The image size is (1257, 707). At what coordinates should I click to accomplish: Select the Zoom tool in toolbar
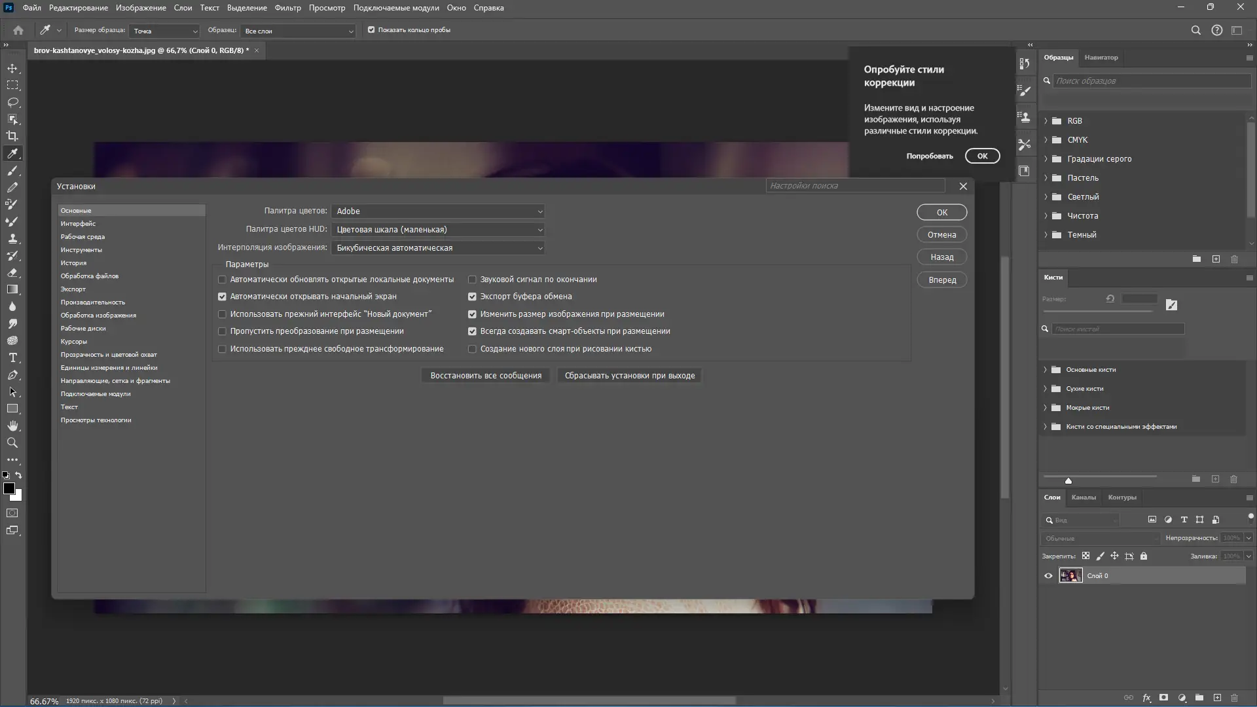[12, 443]
